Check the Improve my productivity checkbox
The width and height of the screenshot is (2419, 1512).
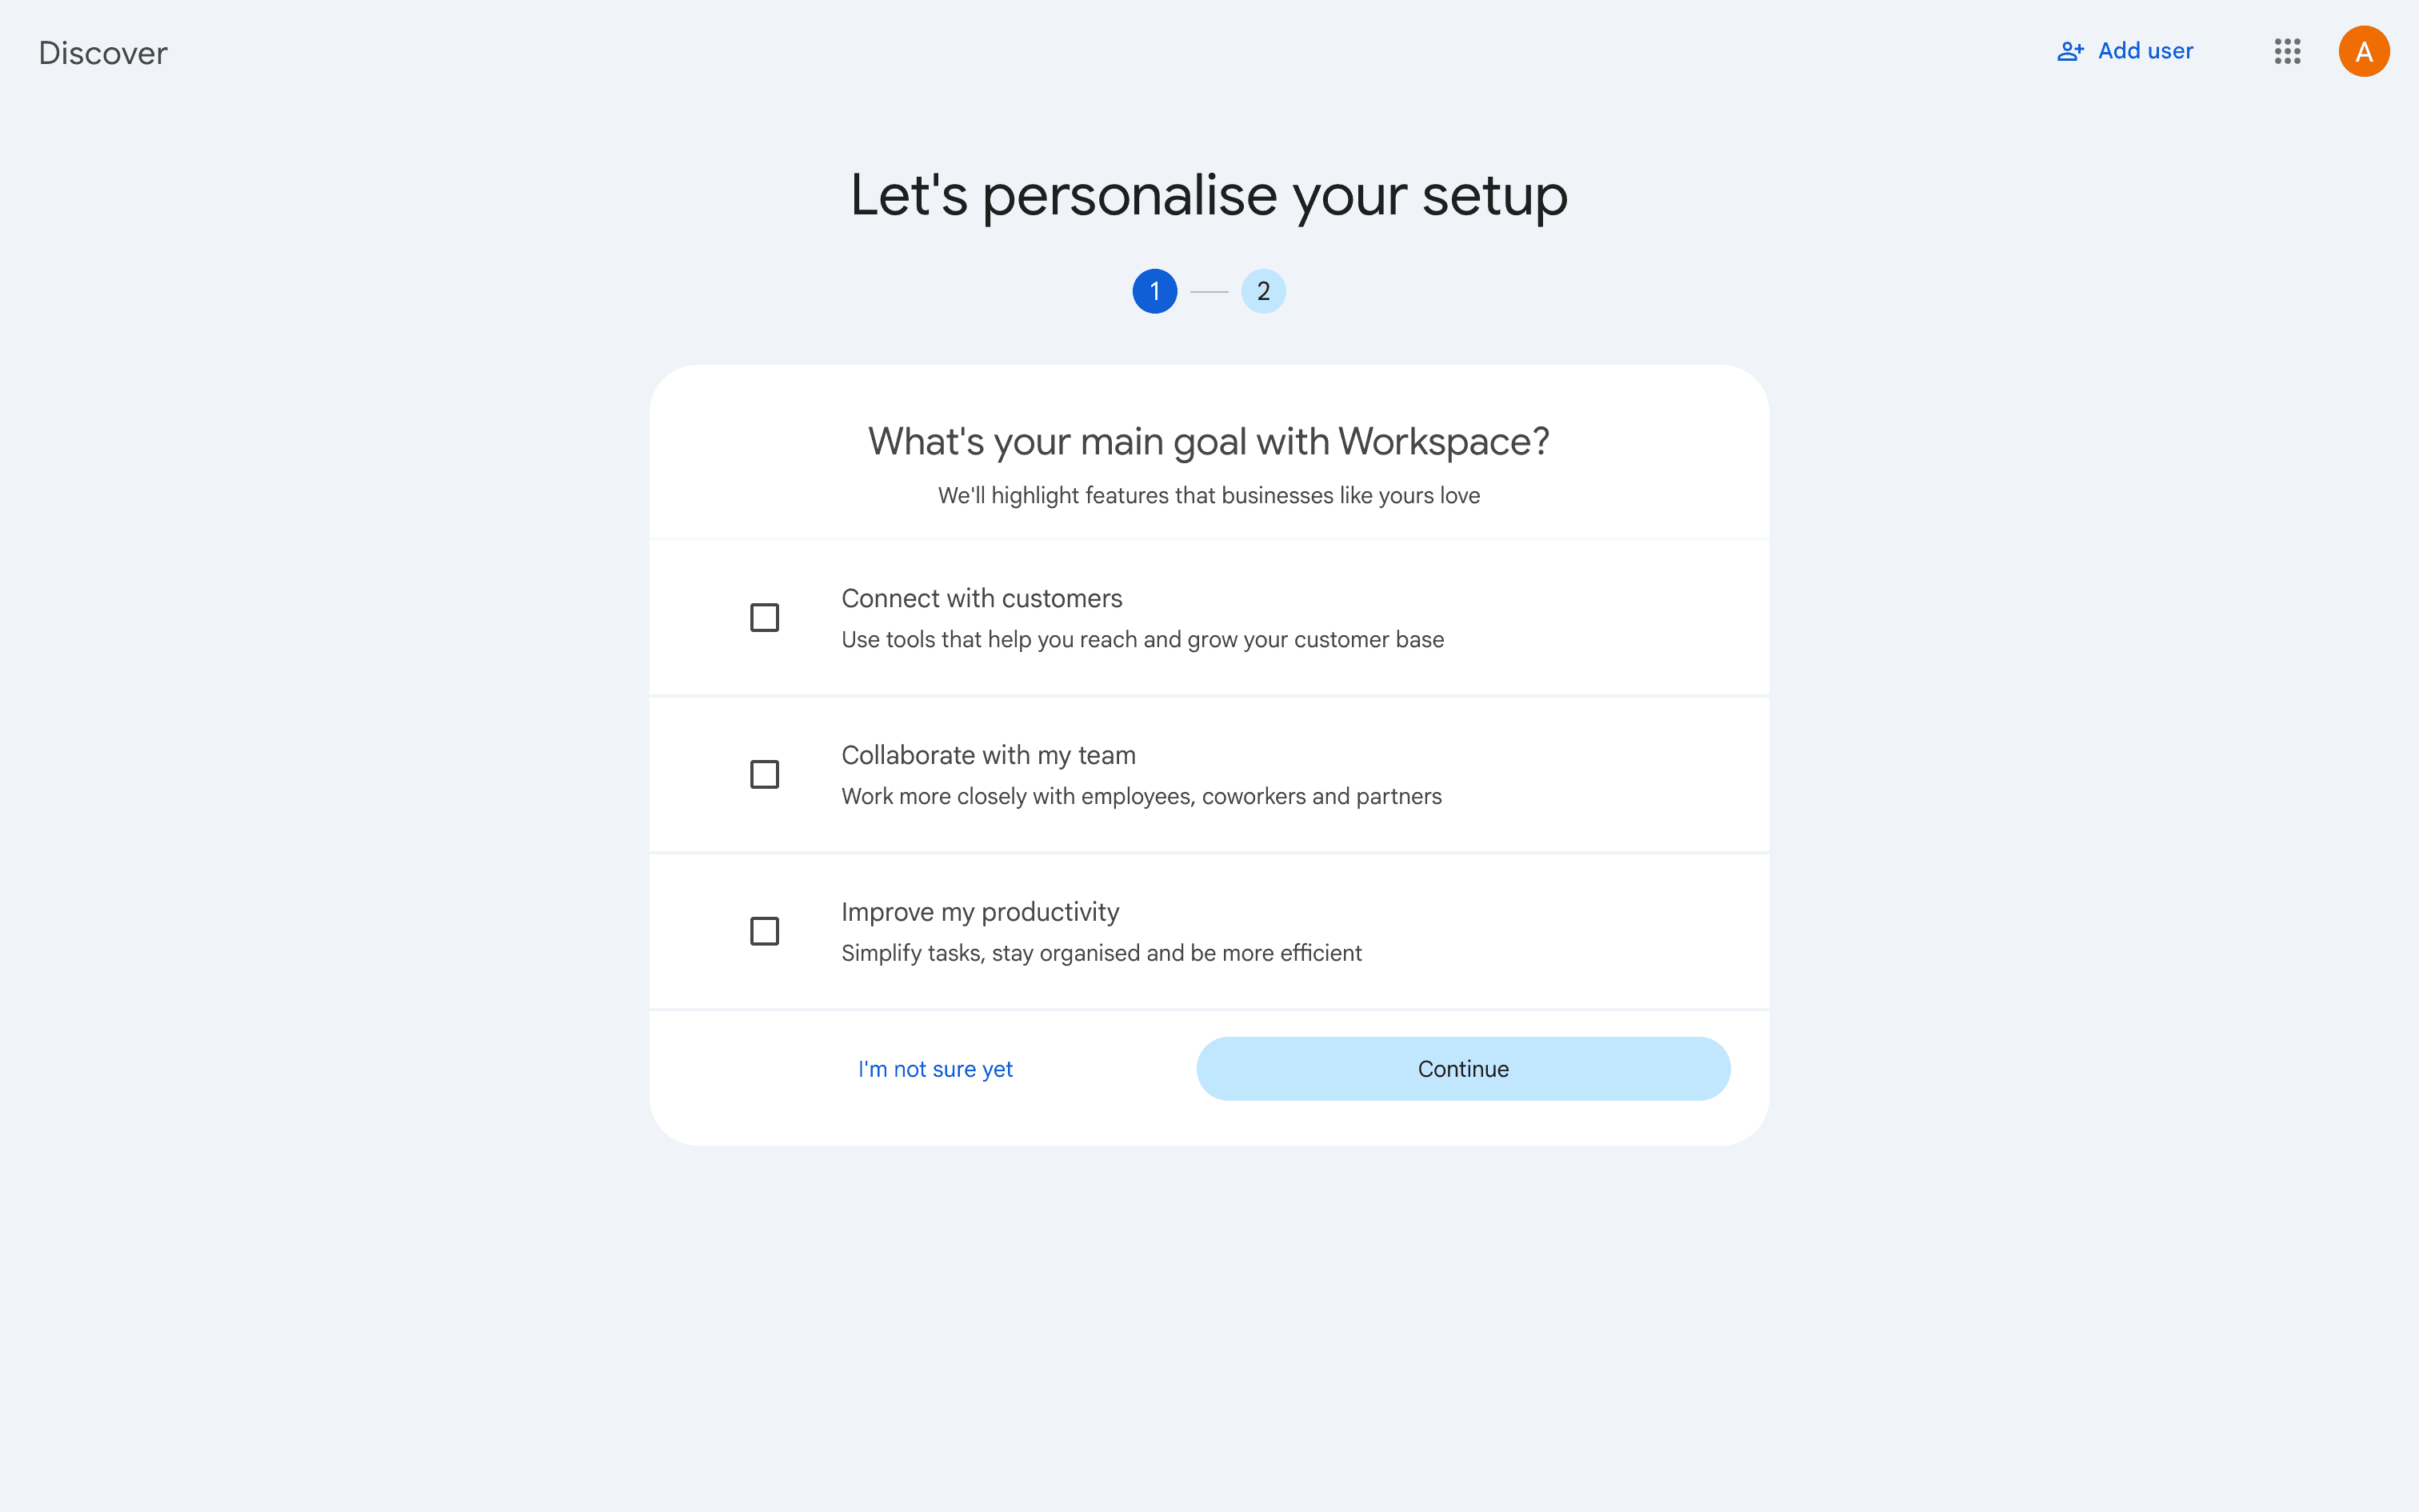pos(765,931)
